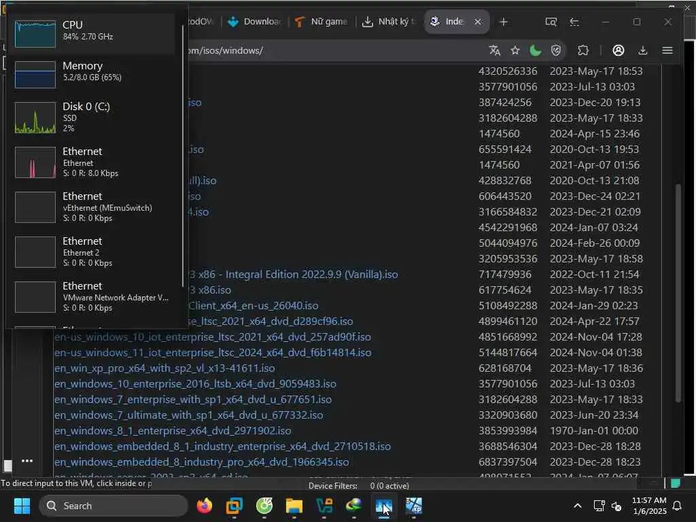
Task: Click the green VM status indicator icon
Action: point(676,484)
